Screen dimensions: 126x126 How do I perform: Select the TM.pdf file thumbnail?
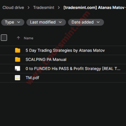coord(17,78)
